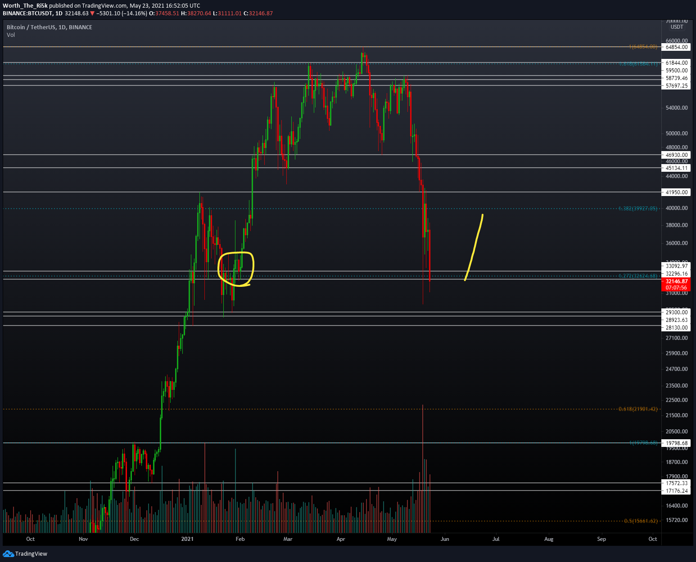This screenshot has width=696, height=562.
Task: Open the USDT currency label
Action: point(677,27)
